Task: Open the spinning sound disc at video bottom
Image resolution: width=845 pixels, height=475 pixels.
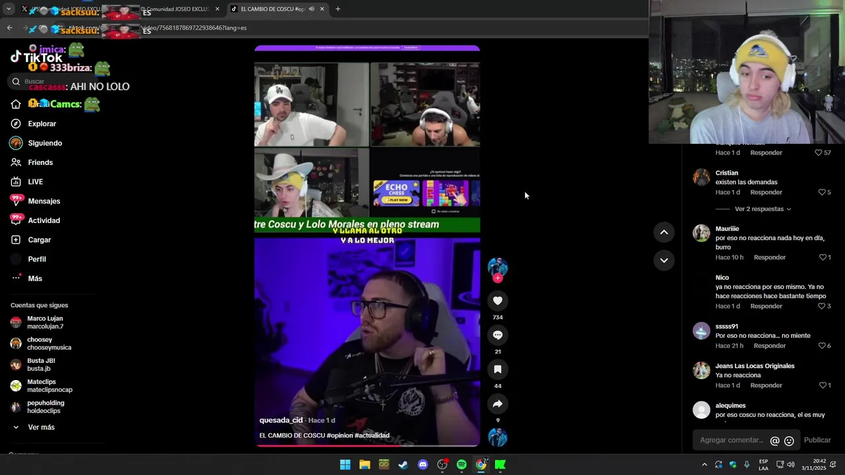Action: [x=498, y=437]
